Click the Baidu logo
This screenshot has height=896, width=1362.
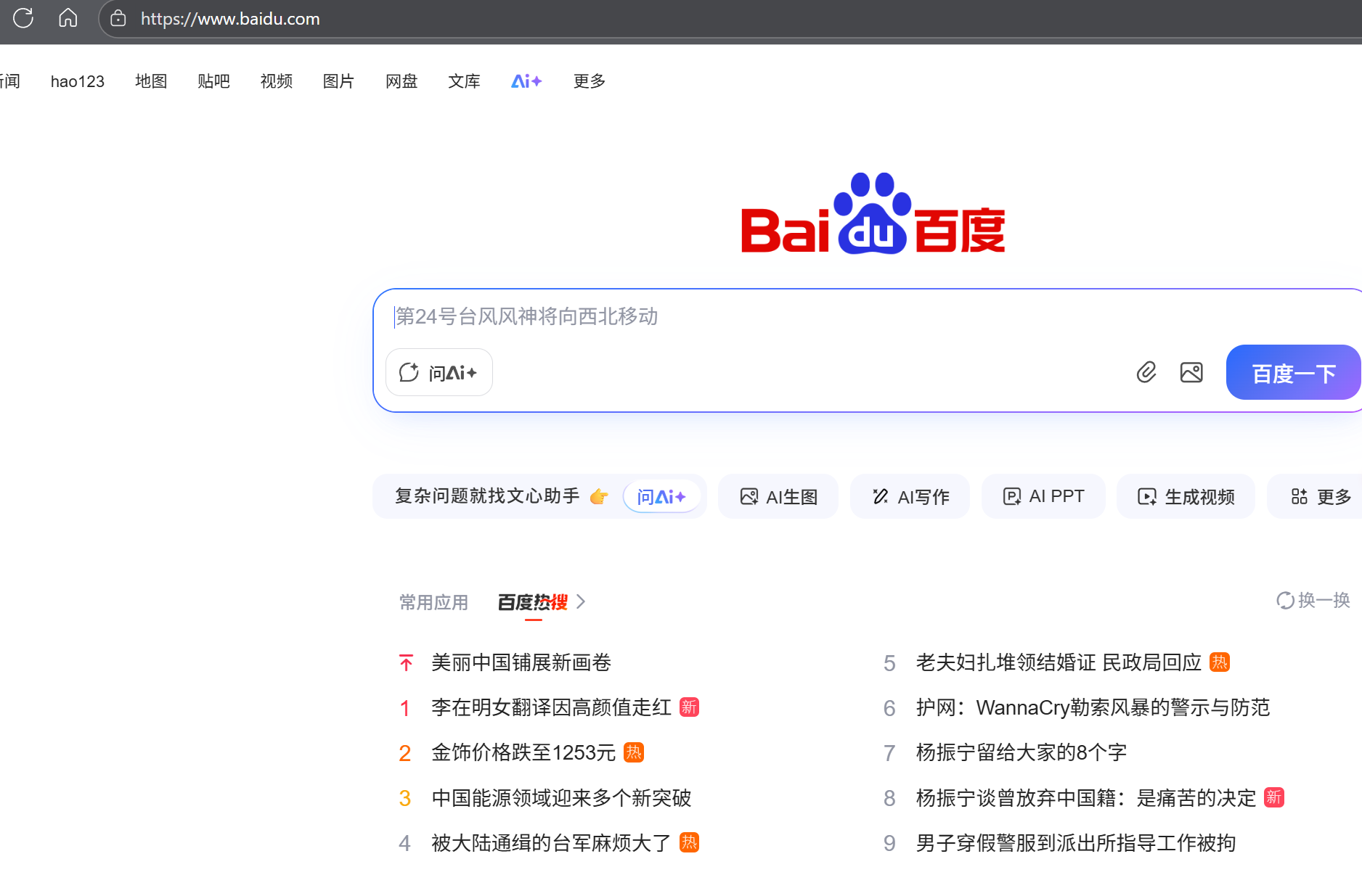(x=873, y=213)
